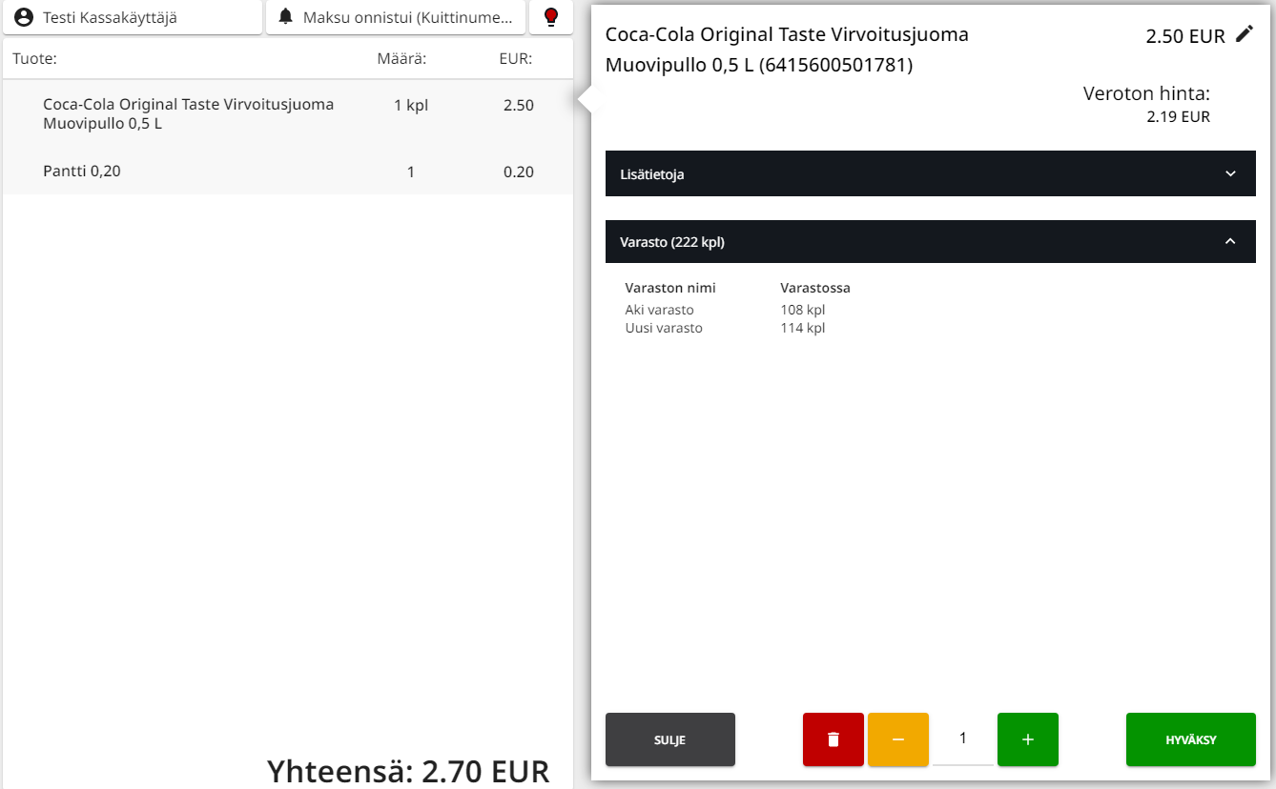
Task: Click the Lisätietoja chevron arrow
Action: (x=1230, y=174)
